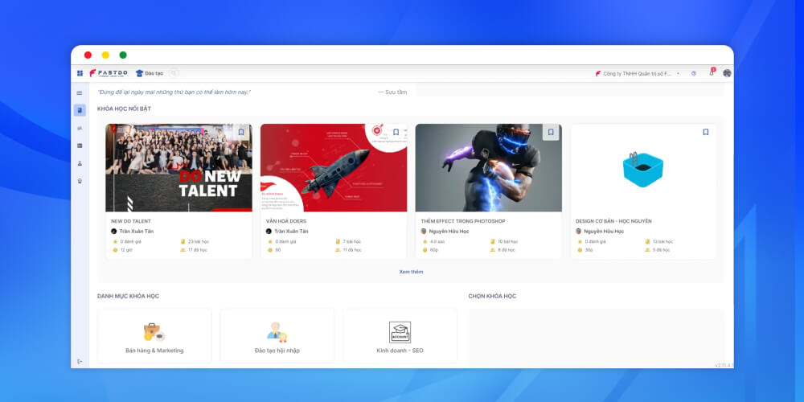Bookmark the VĂN HOÁ DOERS course
Viewport: 804px width, 402px height.
coord(396,132)
